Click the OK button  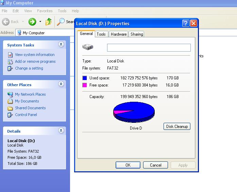click(128, 165)
